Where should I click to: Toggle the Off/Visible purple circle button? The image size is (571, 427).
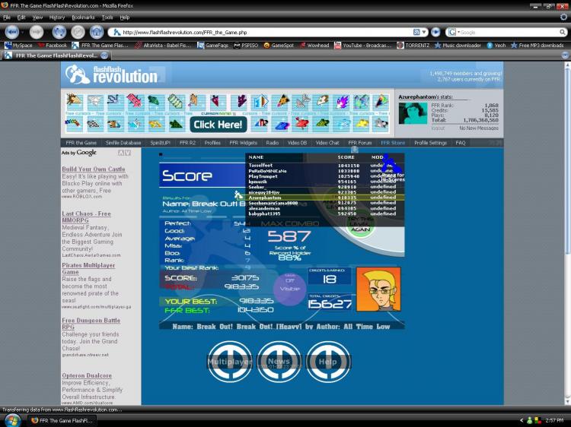pyautogui.click(x=290, y=288)
